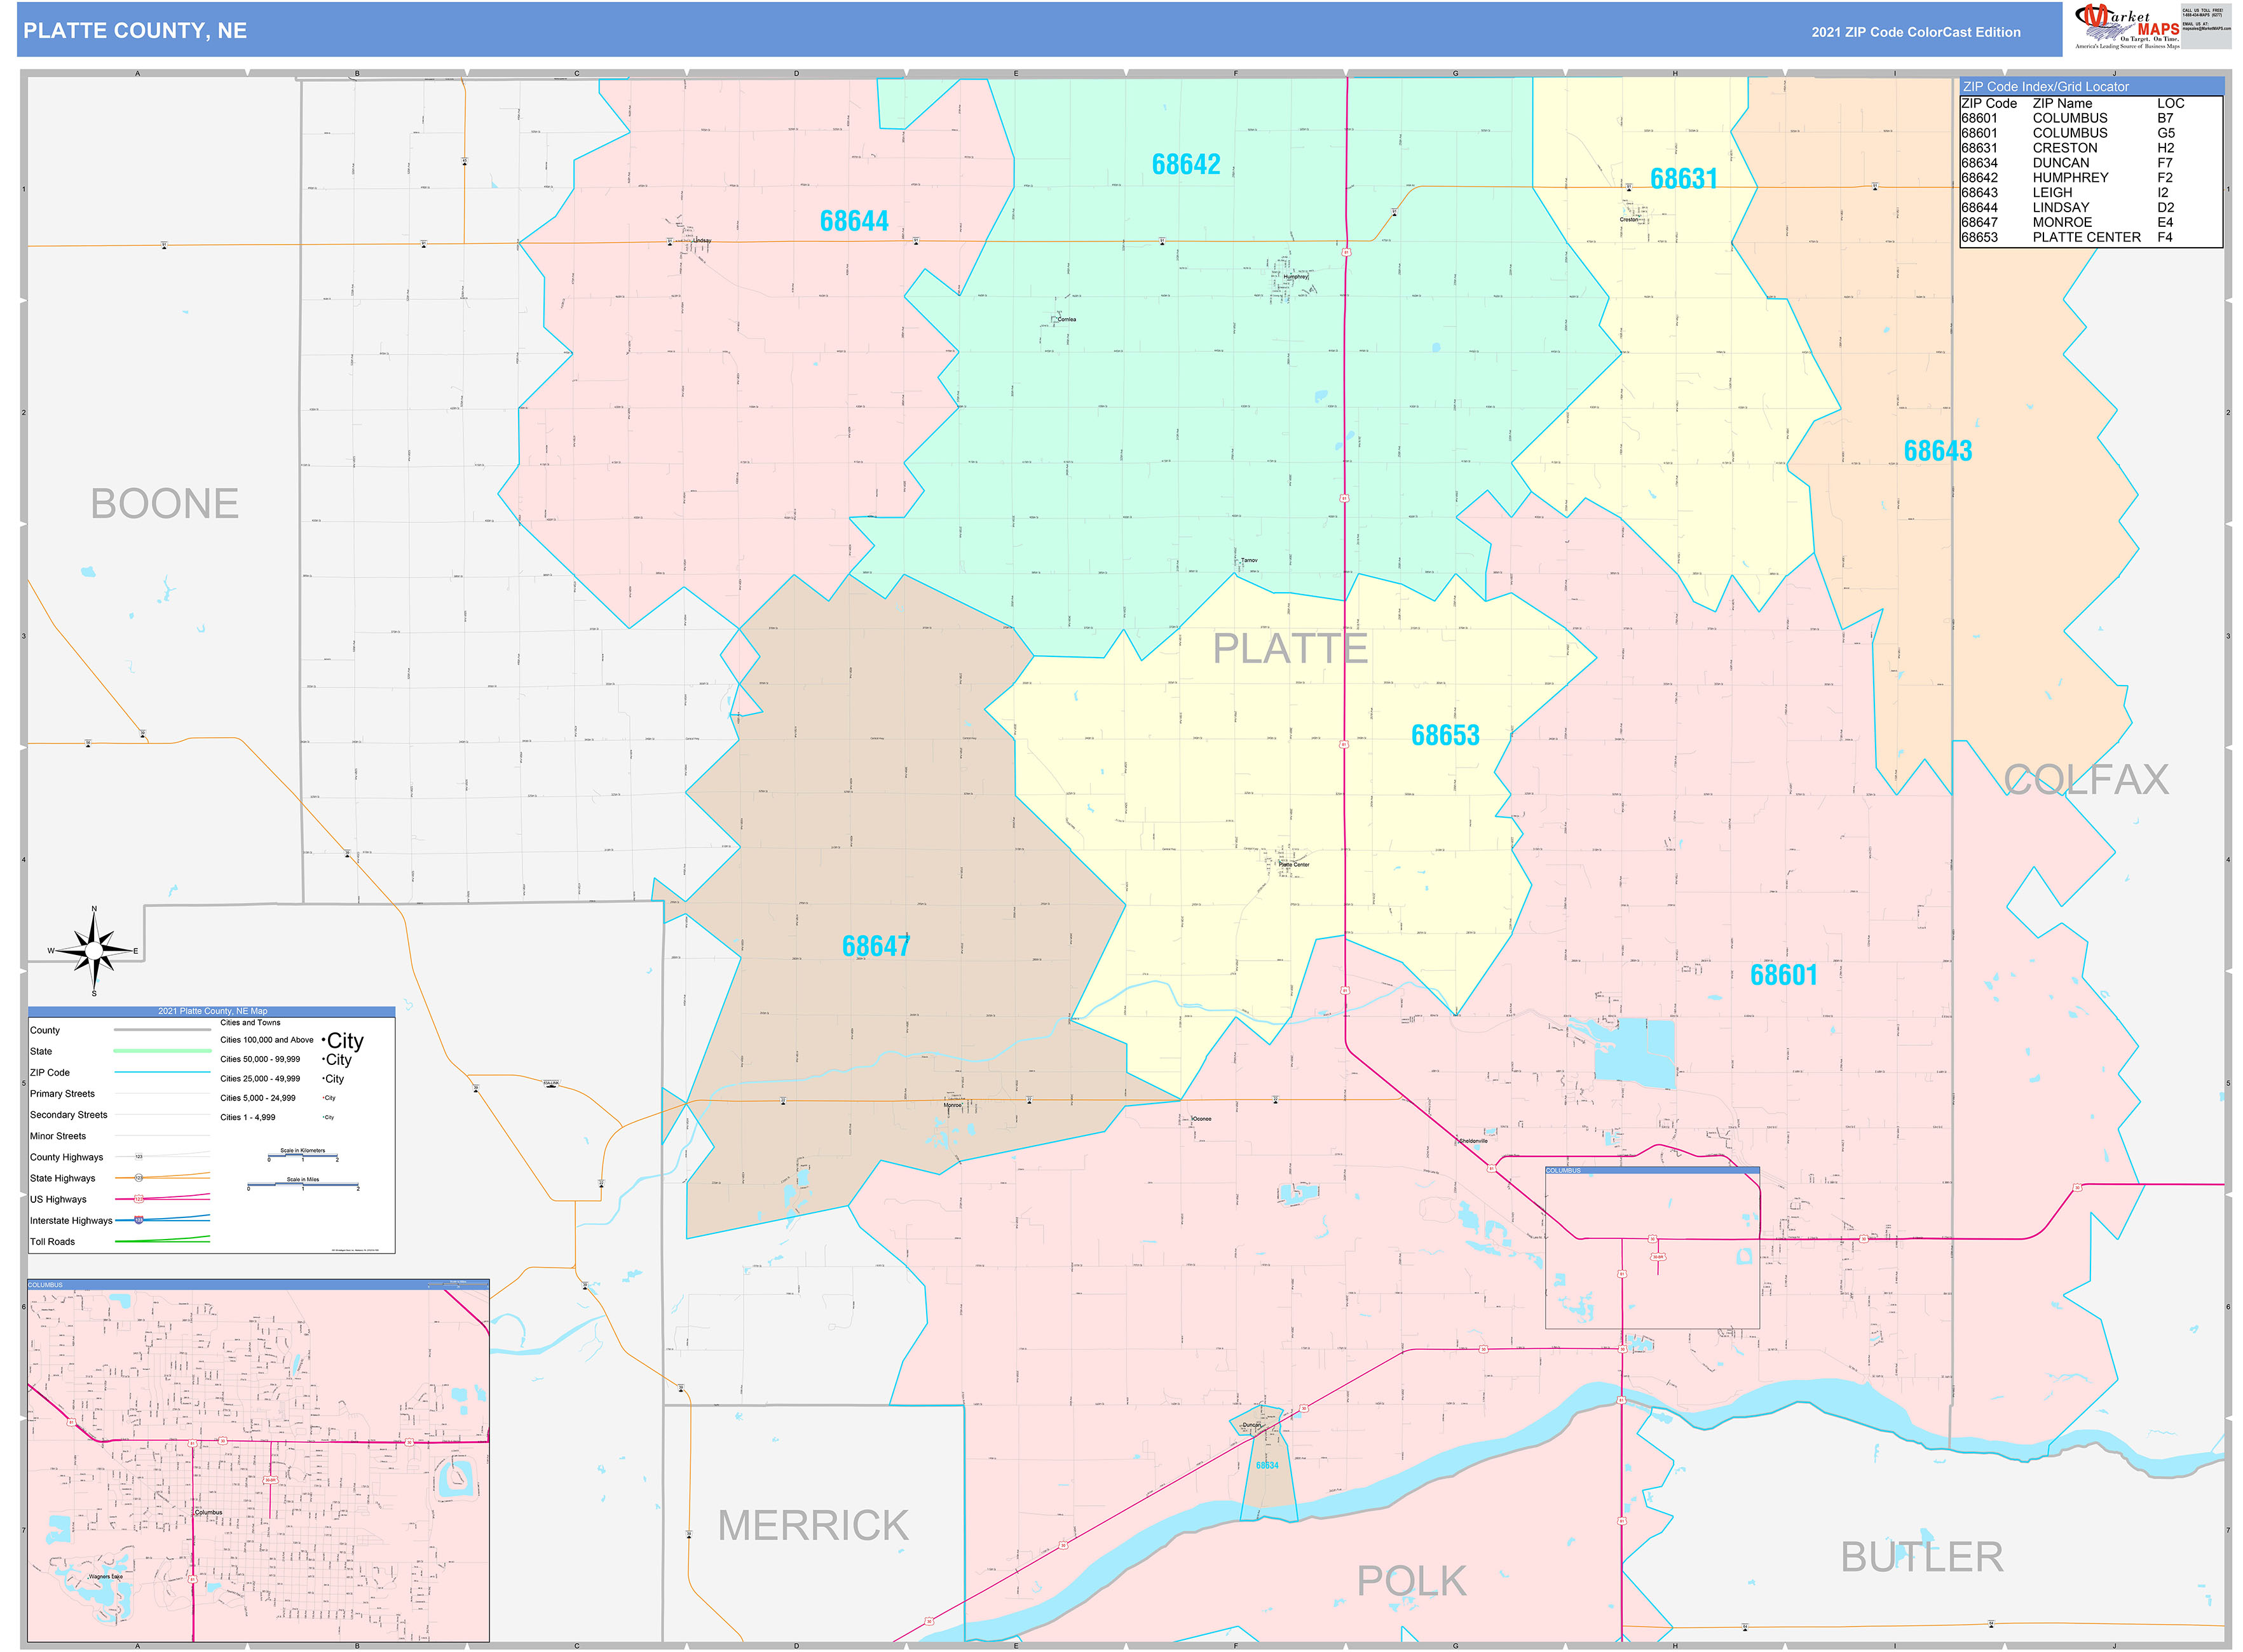
Task: Click 'Cities 25,000 - 49,999' legend entry
Action: coord(260,1079)
